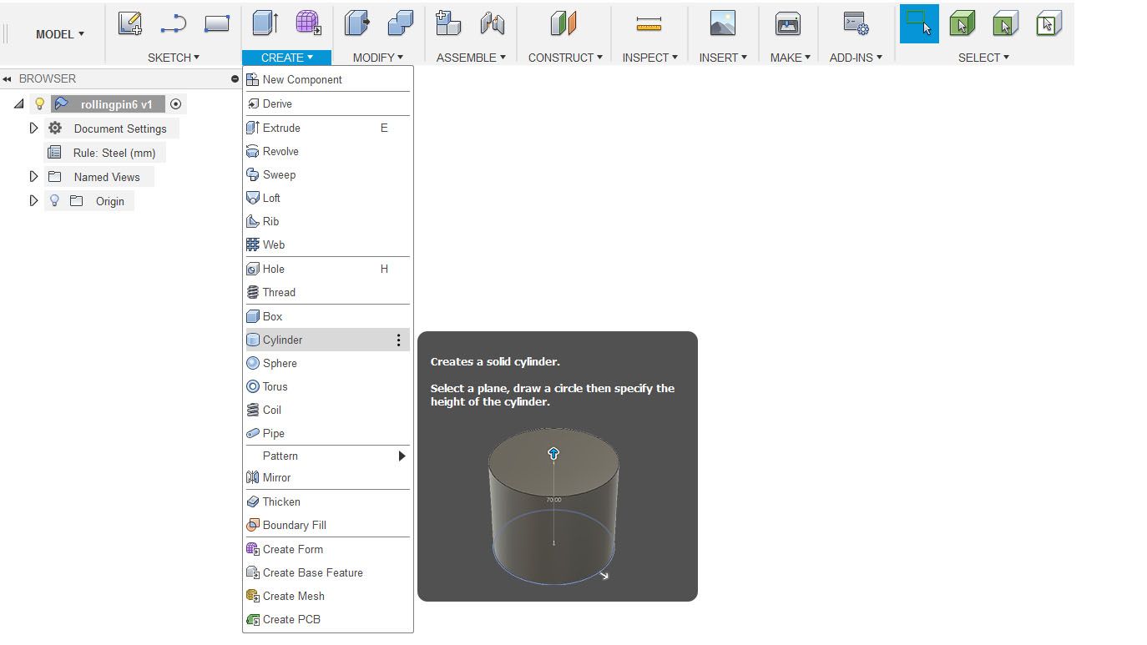
Task: Activate the Window Selection tool icon
Action: pos(919,23)
